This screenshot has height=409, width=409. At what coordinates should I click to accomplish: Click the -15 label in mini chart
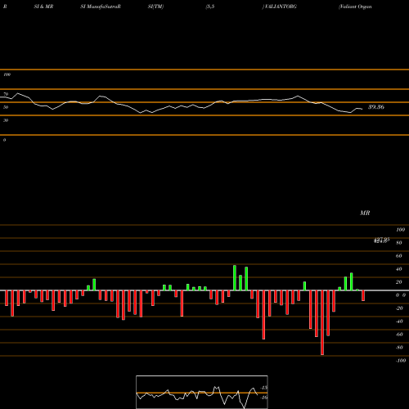point(264,388)
